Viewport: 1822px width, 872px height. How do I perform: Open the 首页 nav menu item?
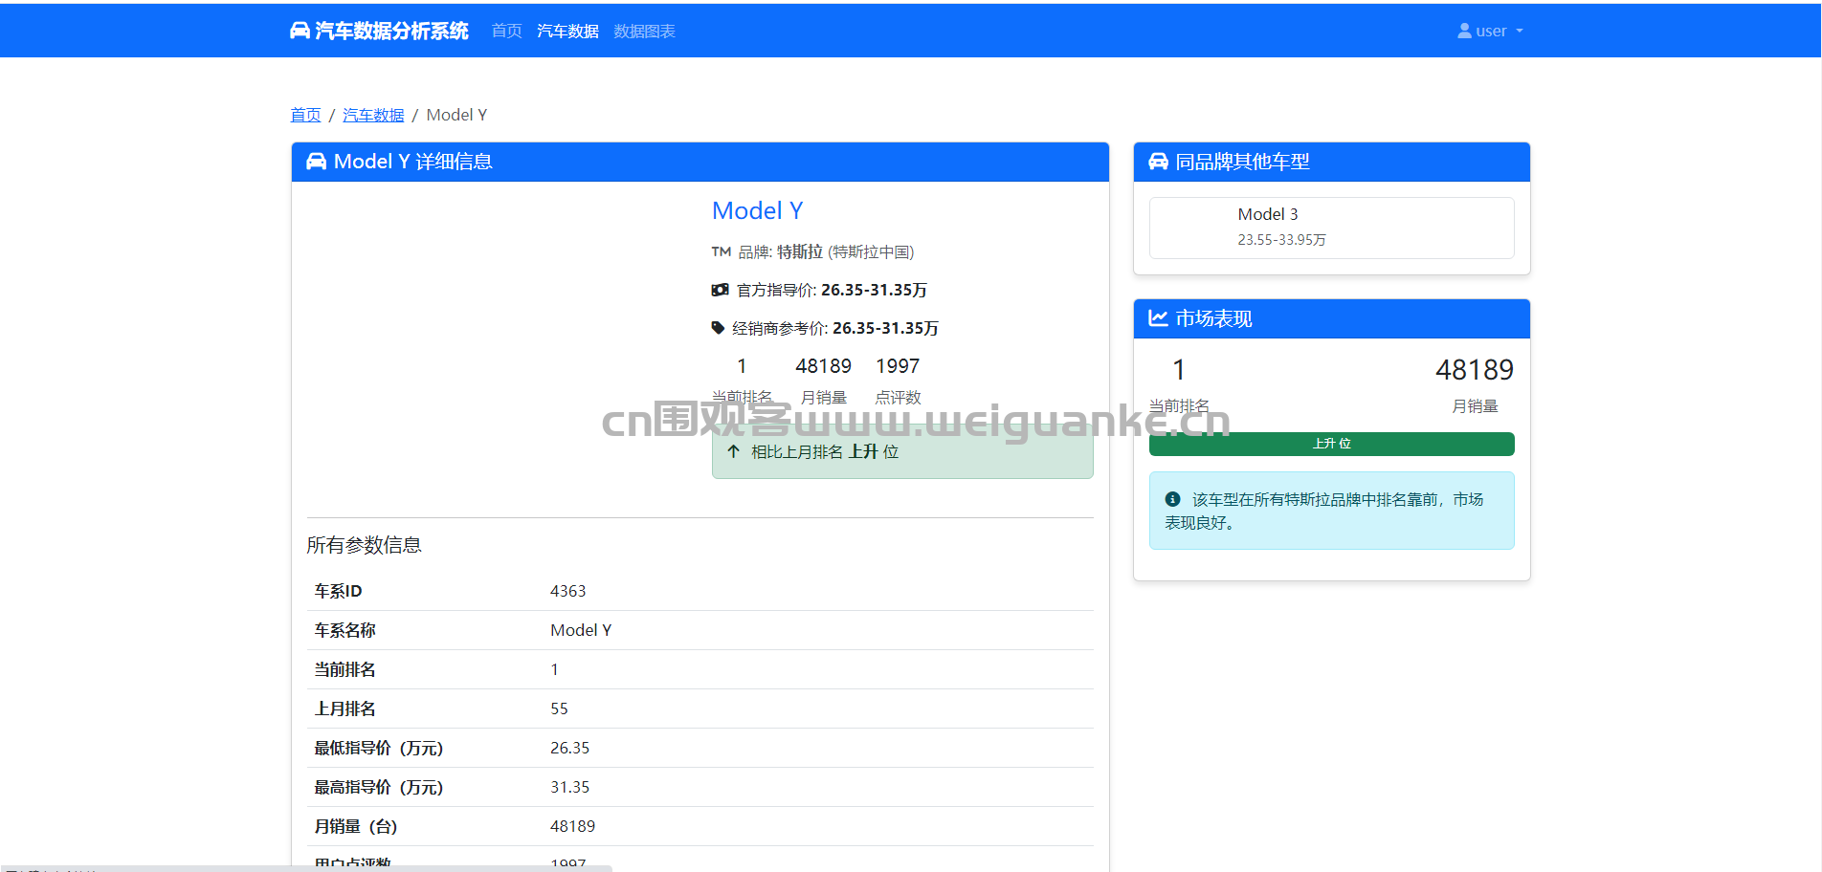click(x=506, y=31)
